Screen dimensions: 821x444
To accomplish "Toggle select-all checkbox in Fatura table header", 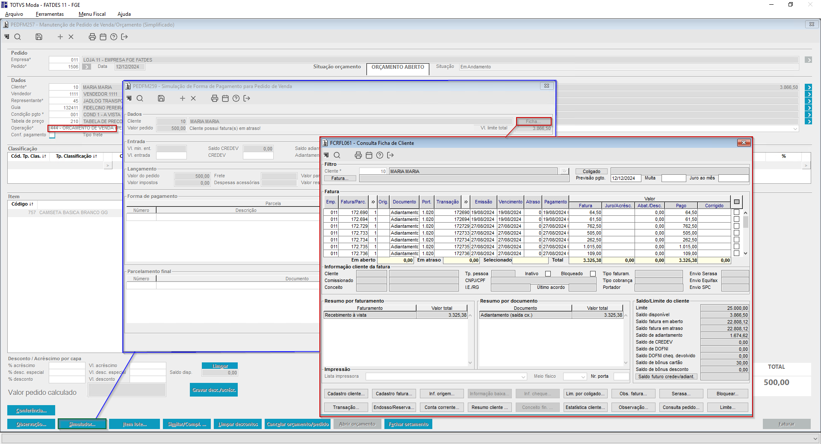I will coord(737,202).
